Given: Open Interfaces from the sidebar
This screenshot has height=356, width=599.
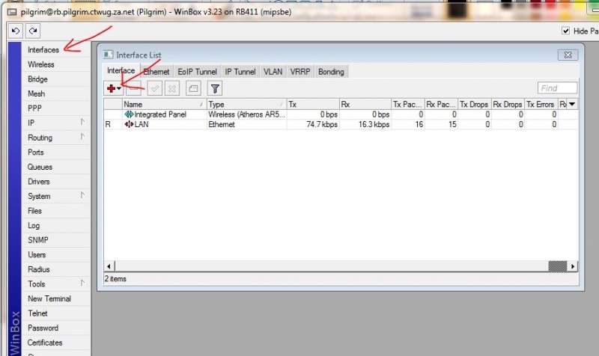Looking at the screenshot, I should point(43,50).
